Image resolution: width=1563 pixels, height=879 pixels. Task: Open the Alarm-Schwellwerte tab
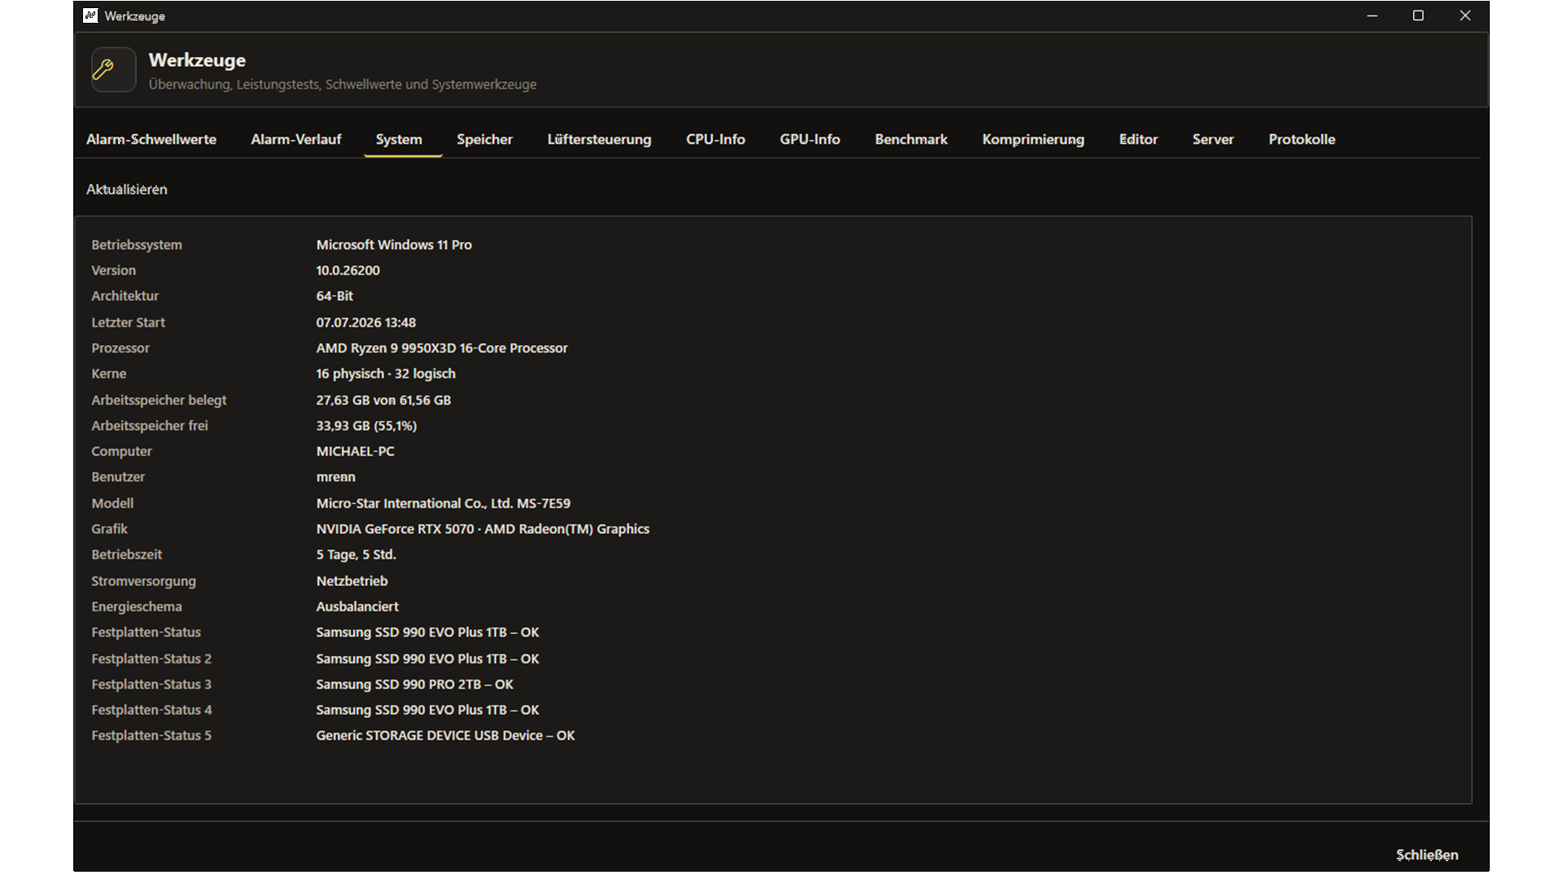tap(151, 139)
